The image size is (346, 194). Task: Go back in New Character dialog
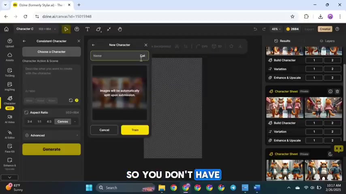(x=93, y=45)
